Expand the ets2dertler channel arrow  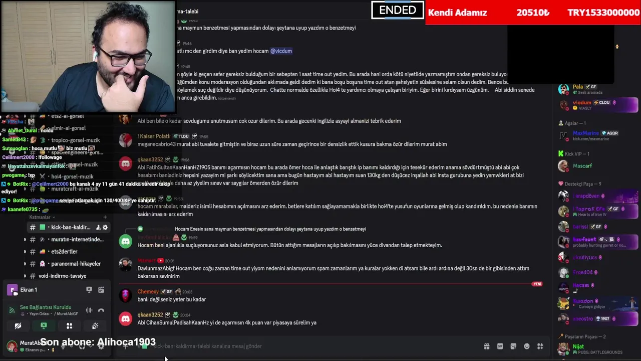(25, 252)
